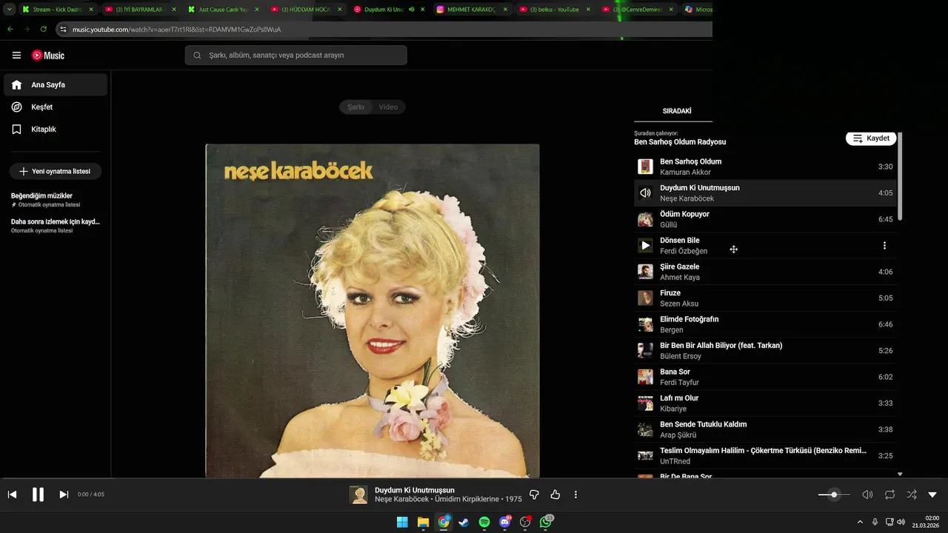
Task: Adjust the volume slider
Action: (x=833, y=495)
